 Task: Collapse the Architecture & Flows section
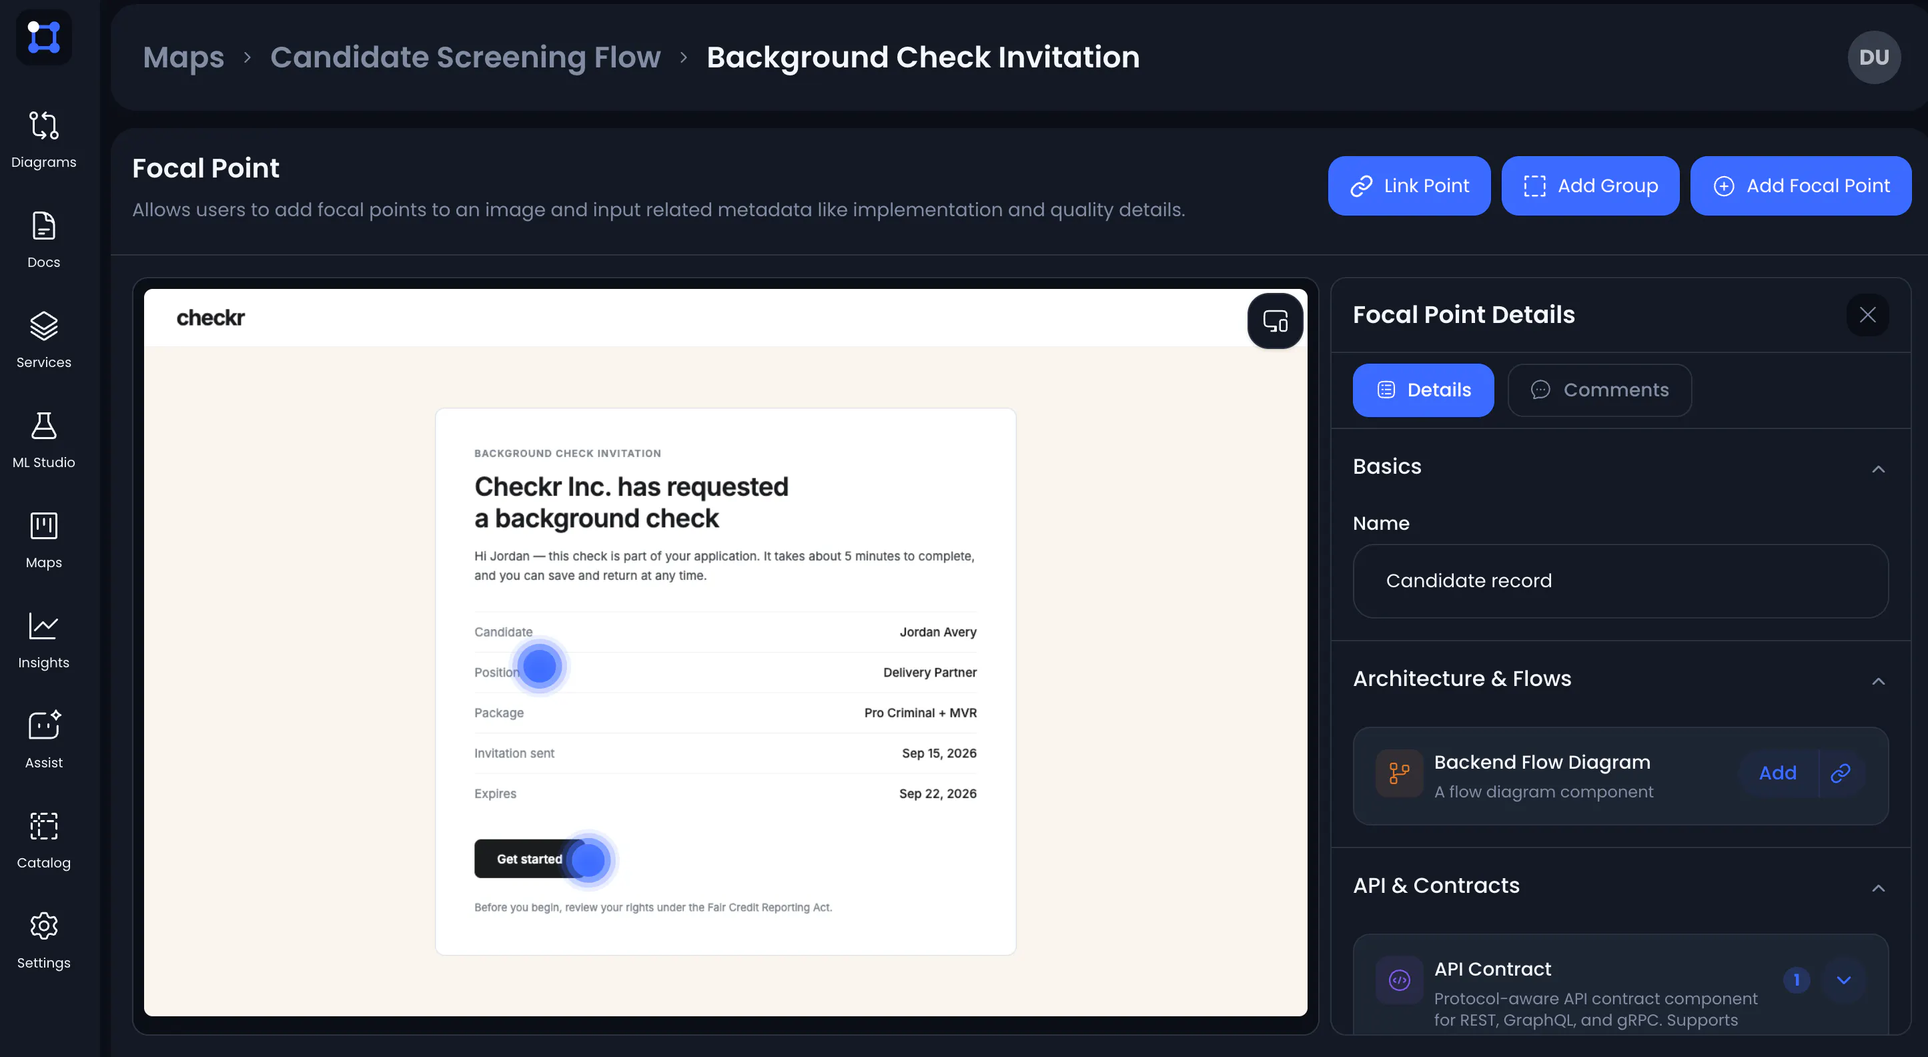(x=1878, y=681)
